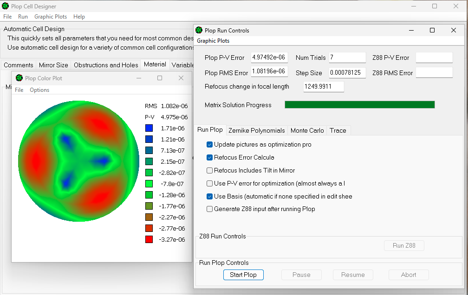
Task: Enable Use P-V error for optimization
Action: coord(210,183)
